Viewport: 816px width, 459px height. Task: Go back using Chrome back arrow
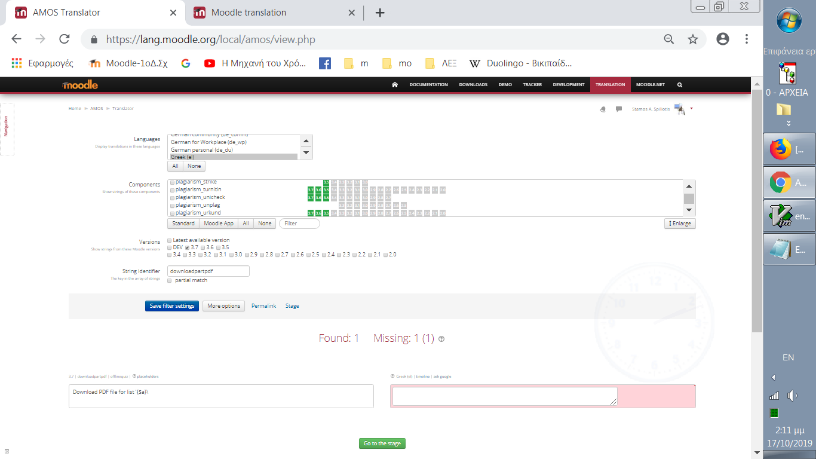pos(16,39)
